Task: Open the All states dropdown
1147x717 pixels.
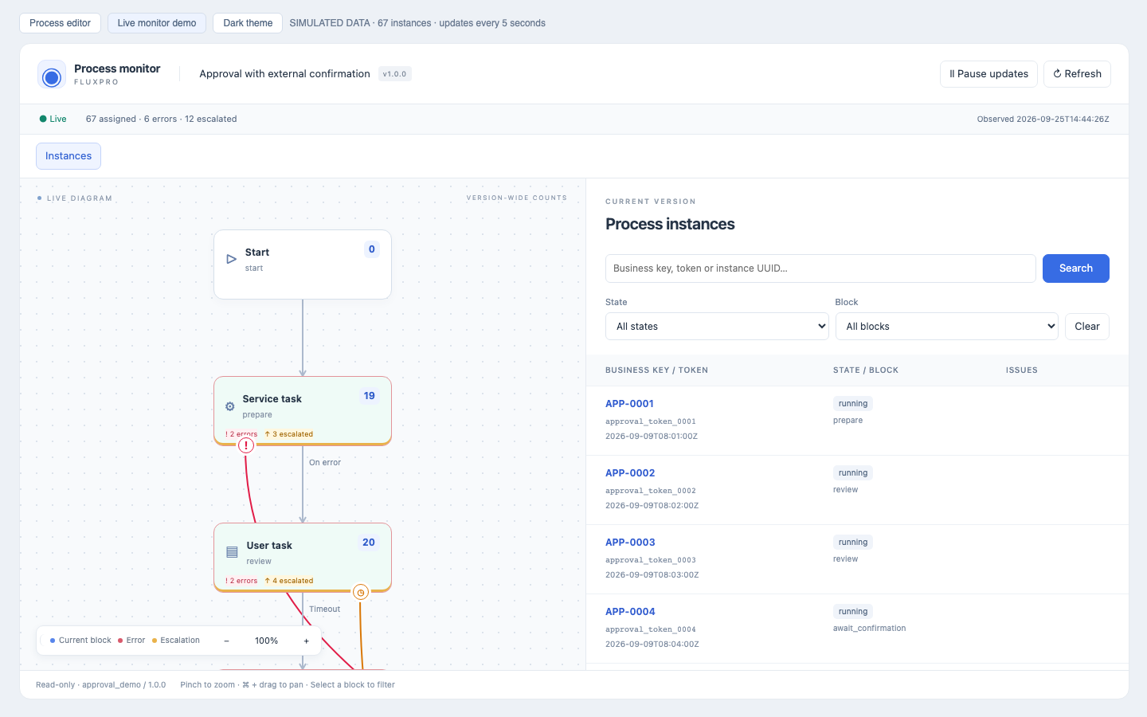Action: point(717,327)
